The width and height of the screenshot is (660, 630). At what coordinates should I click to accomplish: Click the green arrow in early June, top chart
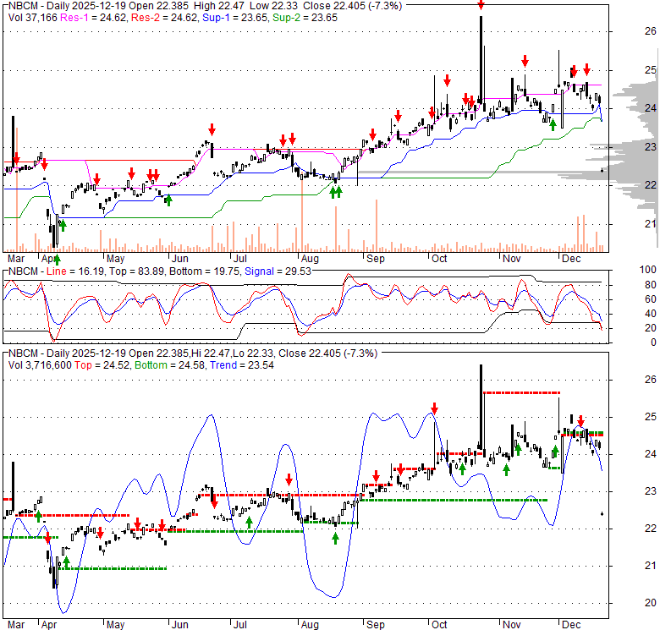point(168,200)
